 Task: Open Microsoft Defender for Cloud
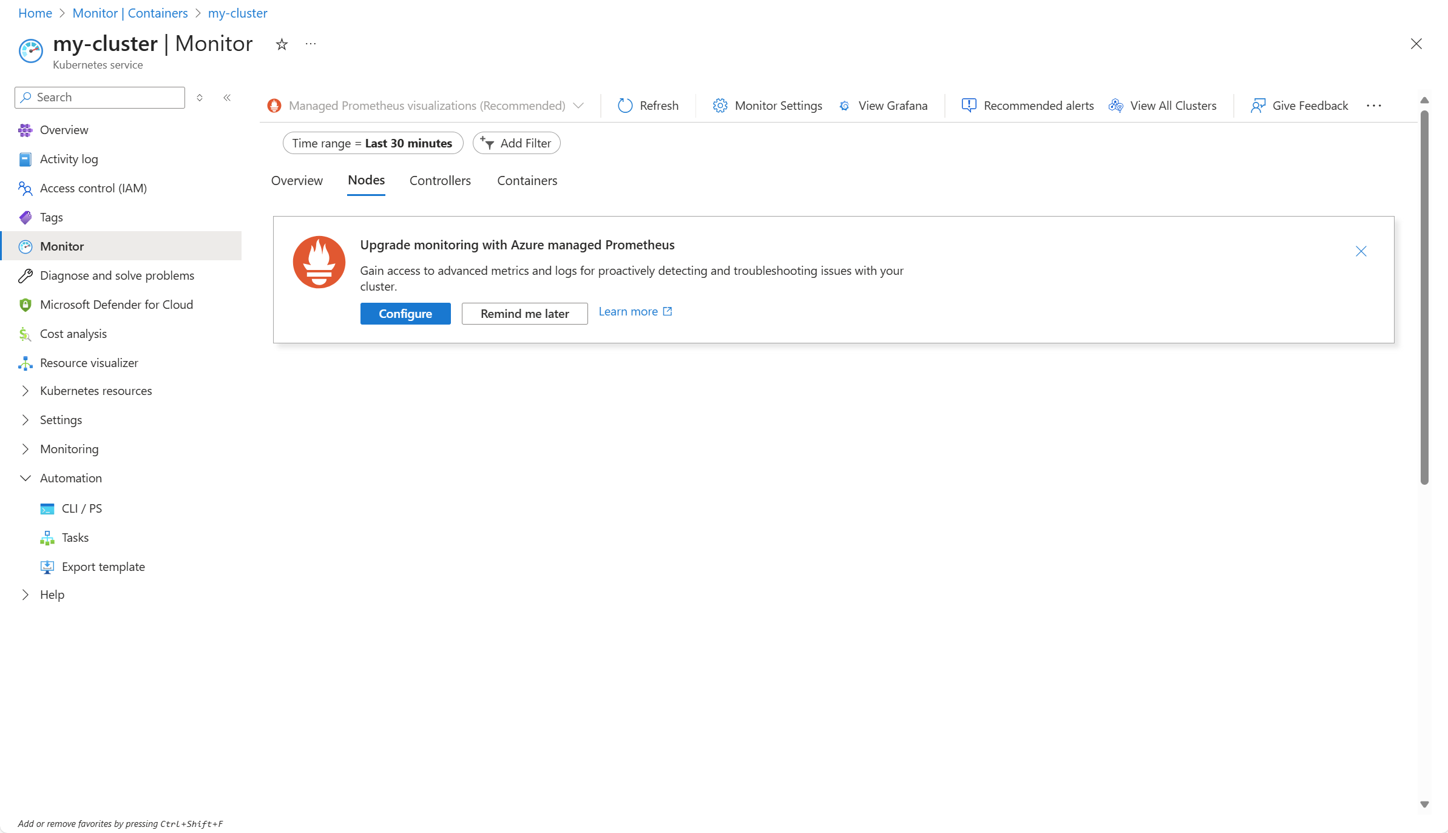click(x=117, y=305)
